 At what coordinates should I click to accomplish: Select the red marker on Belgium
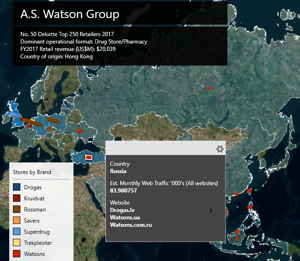[x=30, y=126]
